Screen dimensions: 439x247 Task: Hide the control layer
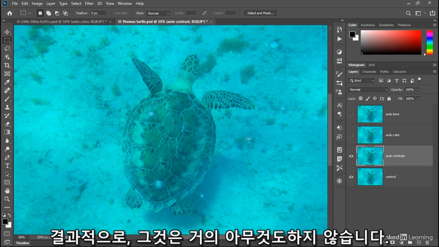click(351, 177)
